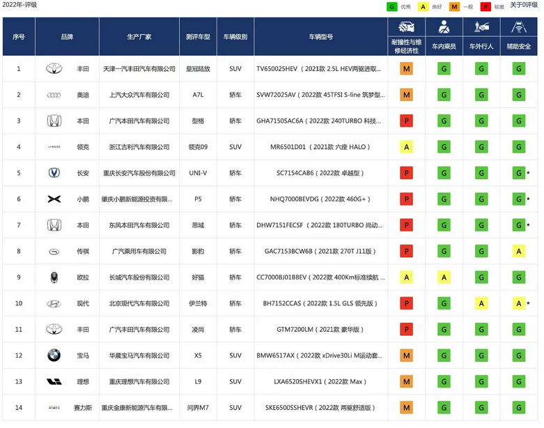Click the 生产厂家 column header
544x428 pixels.
pyautogui.click(x=139, y=36)
